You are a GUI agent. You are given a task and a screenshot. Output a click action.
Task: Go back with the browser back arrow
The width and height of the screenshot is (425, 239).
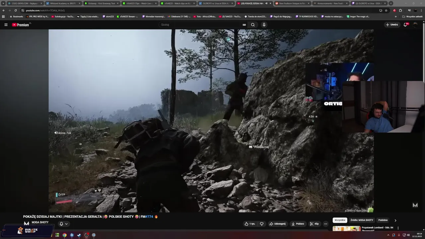[x=3, y=10]
